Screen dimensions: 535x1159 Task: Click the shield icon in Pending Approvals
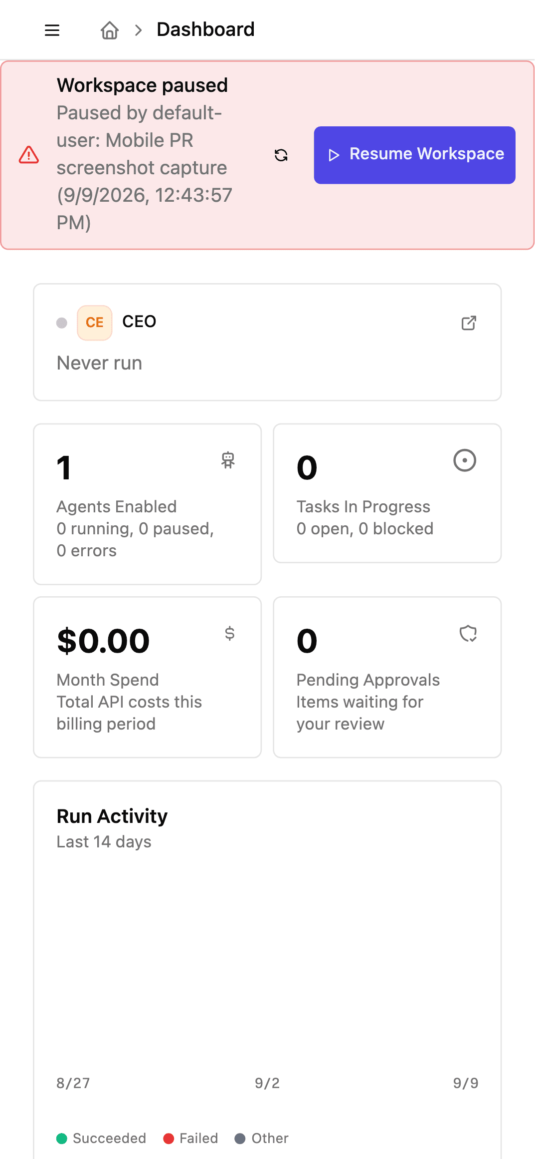[468, 633]
